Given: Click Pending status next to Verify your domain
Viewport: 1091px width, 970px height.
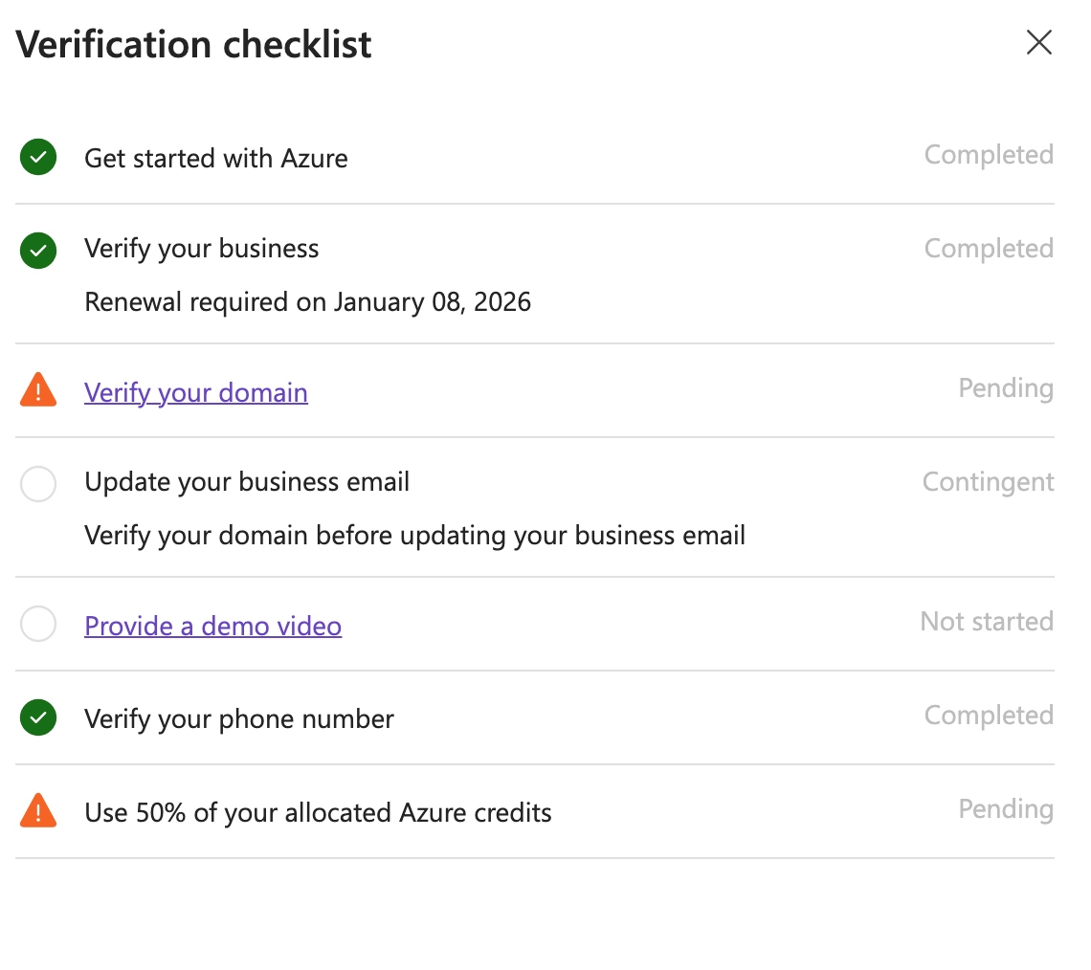Looking at the screenshot, I should pos(1006,388).
